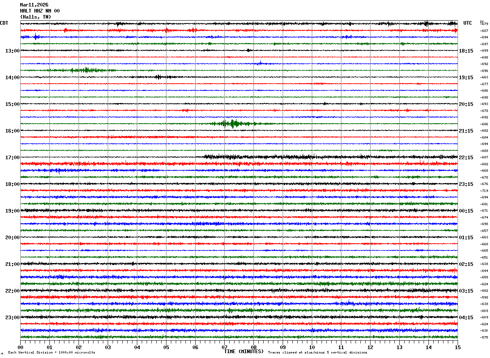
Task: Click the DC offset value -699
Action: [484, 51]
